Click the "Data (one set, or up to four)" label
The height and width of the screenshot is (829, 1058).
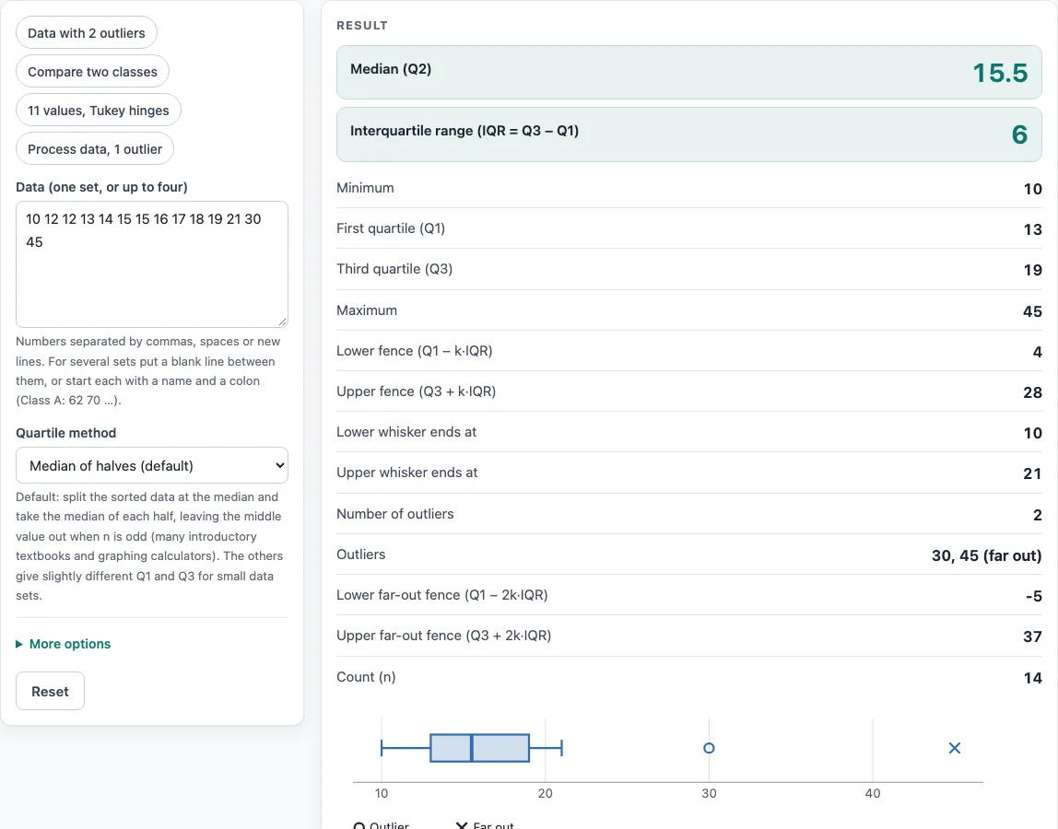[102, 187]
